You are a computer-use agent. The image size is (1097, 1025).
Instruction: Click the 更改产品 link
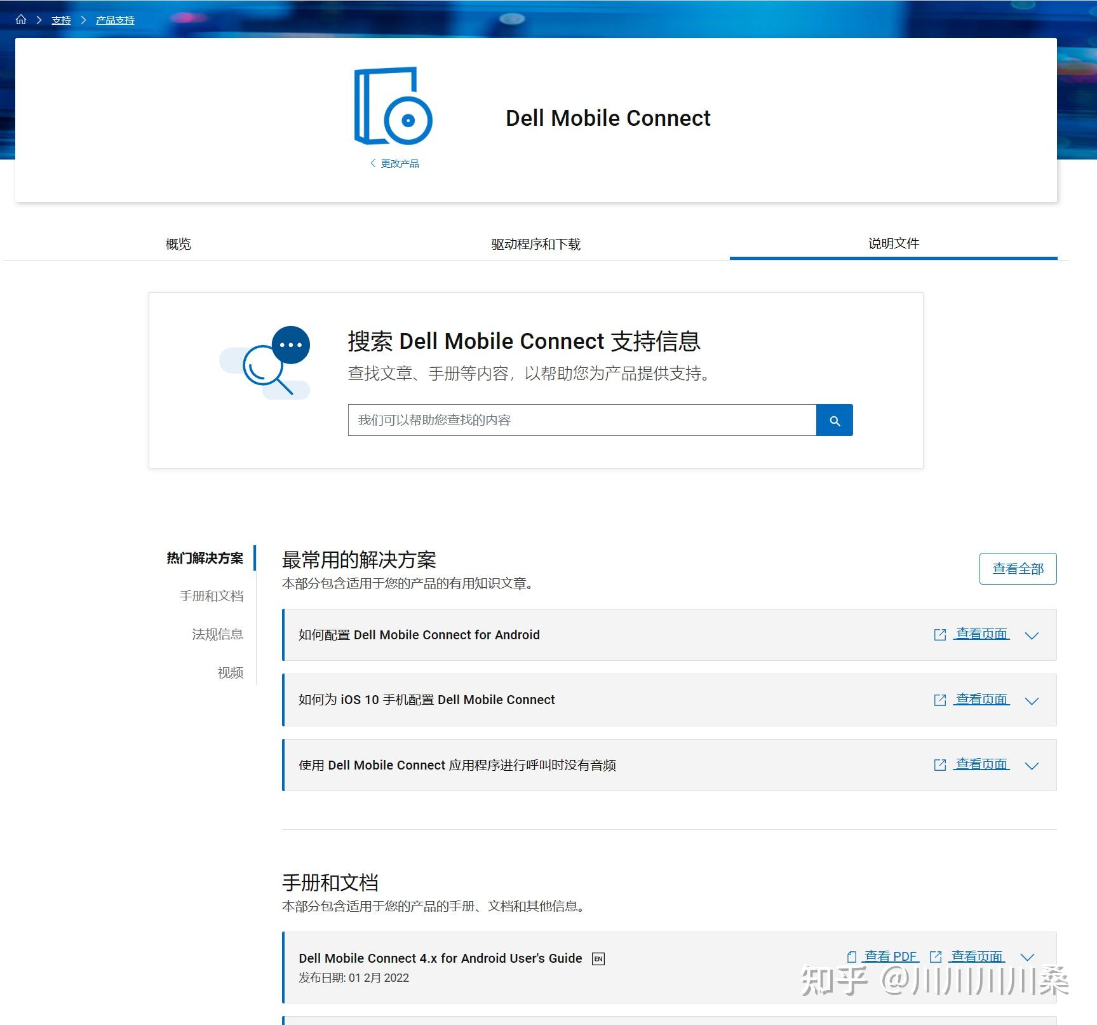click(x=394, y=163)
